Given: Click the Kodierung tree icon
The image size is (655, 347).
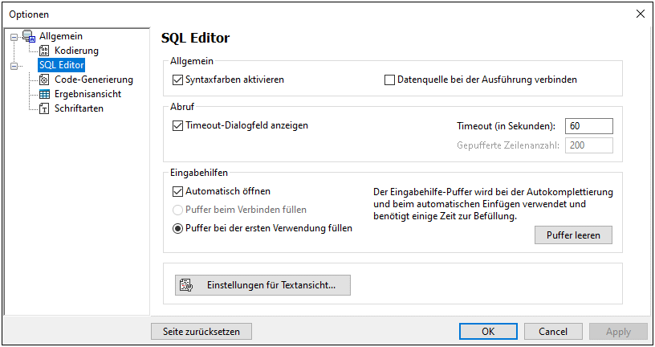Looking at the screenshot, I should click(45, 51).
